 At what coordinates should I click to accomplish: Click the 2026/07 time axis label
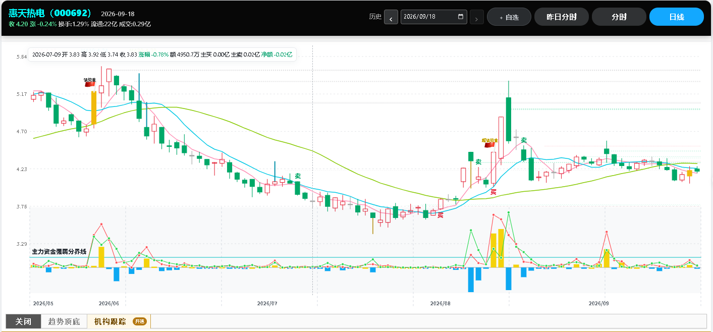tap(267, 303)
